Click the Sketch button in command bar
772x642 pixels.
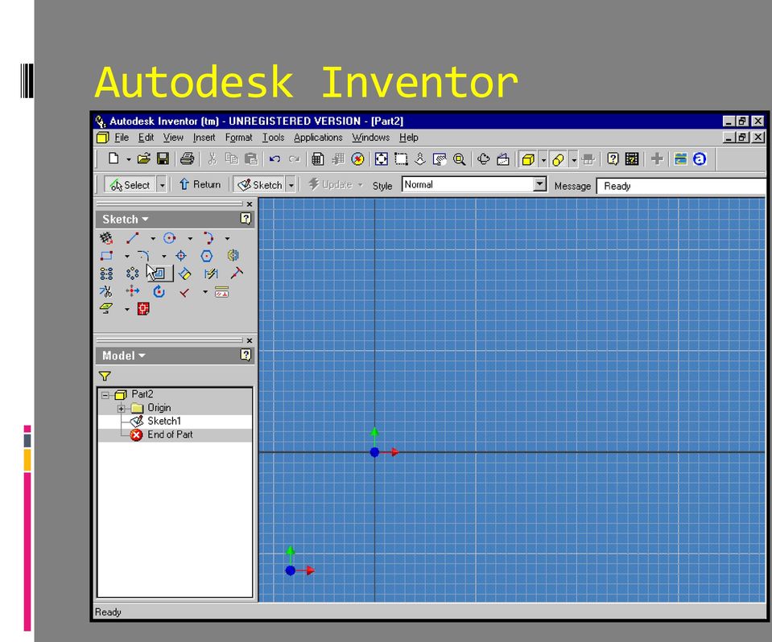coord(259,185)
